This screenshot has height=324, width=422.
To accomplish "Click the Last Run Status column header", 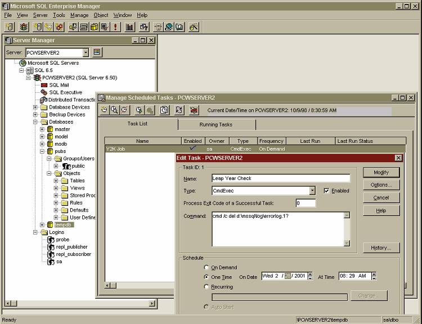I will 371,141.
